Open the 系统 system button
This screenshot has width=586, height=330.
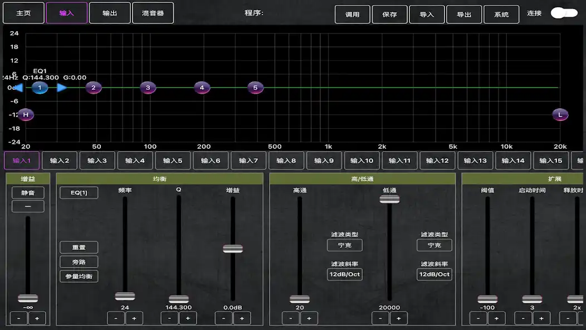coord(501,14)
